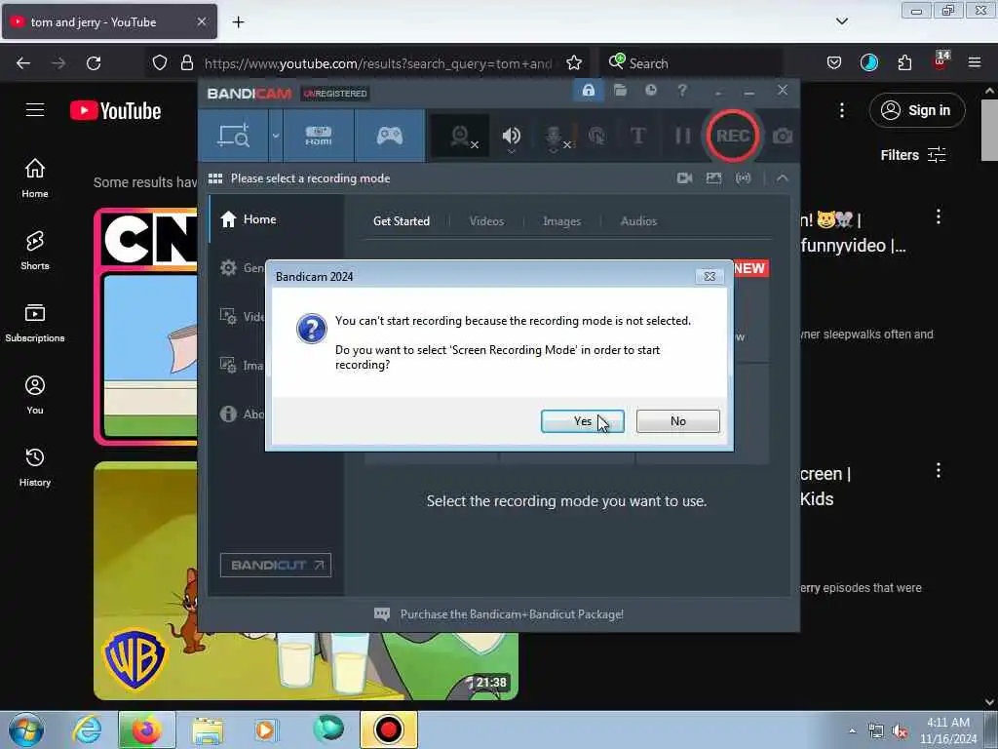998x749 pixels.
Task: Go to YouTube Home in sidebar
Action: [x=35, y=178]
